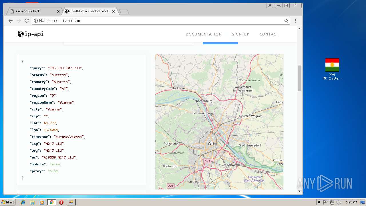This screenshot has width=366, height=206.
Task: Show hidden system tray icons
Action: [x=319, y=202]
